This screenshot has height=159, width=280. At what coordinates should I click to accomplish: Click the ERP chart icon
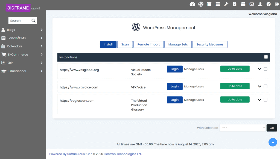click(x=3, y=63)
